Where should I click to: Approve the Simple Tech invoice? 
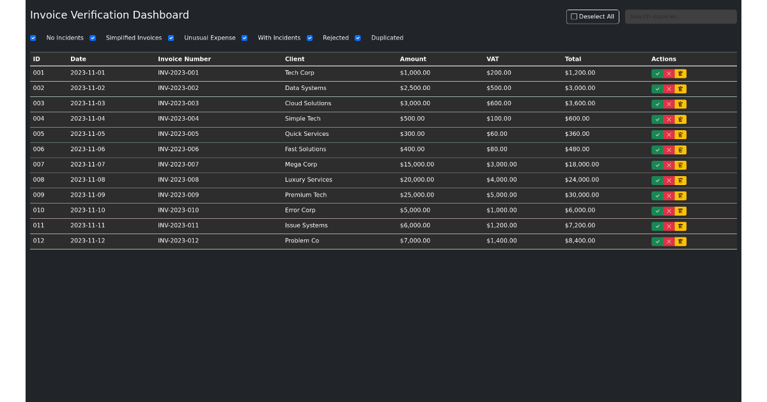pos(657,119)
